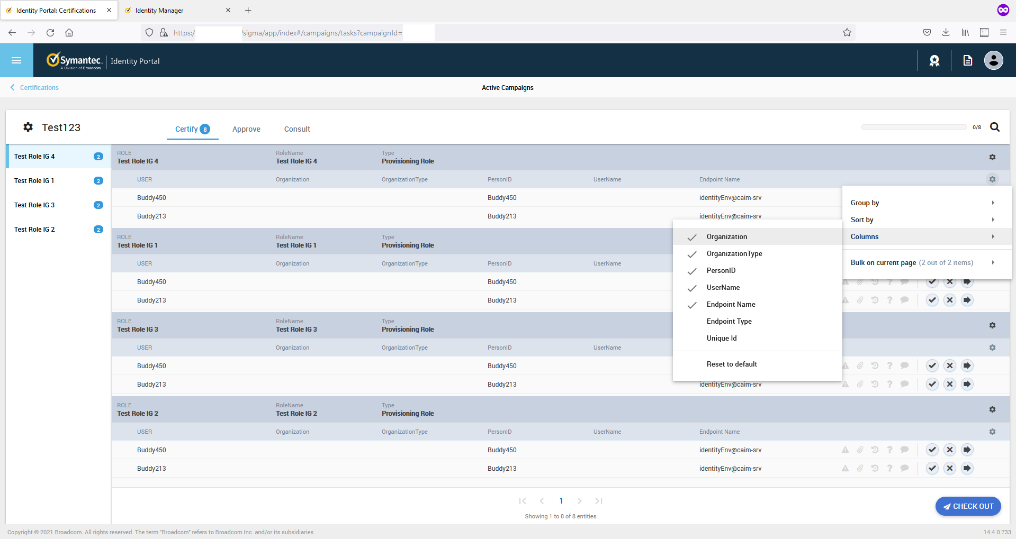Enable the Endpoint Type column
Image resolution: width=1016 pixels, height=539 pixels.
[729, 322]
